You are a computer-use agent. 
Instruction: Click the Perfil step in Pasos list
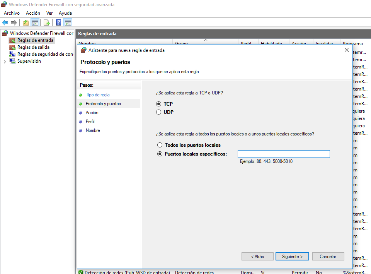coord(90,122)
